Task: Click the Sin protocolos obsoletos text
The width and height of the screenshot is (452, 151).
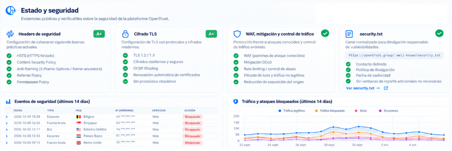Action: [155, 81]
